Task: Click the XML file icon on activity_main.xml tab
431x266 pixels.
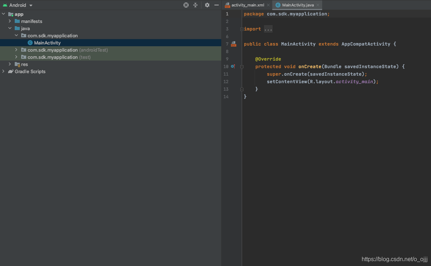Action: click(x=227, y=5)
